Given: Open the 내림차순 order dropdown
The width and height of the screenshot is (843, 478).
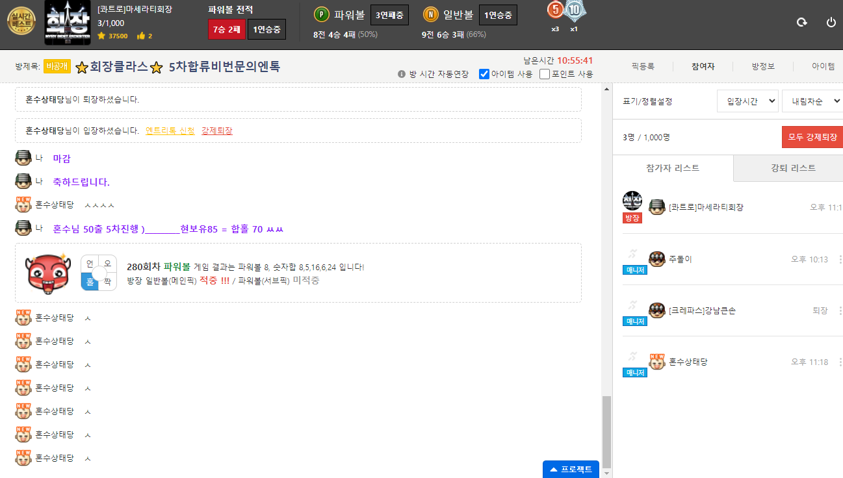Looking at the screenshot, I should pyautogui.click(x=812, y=101).
